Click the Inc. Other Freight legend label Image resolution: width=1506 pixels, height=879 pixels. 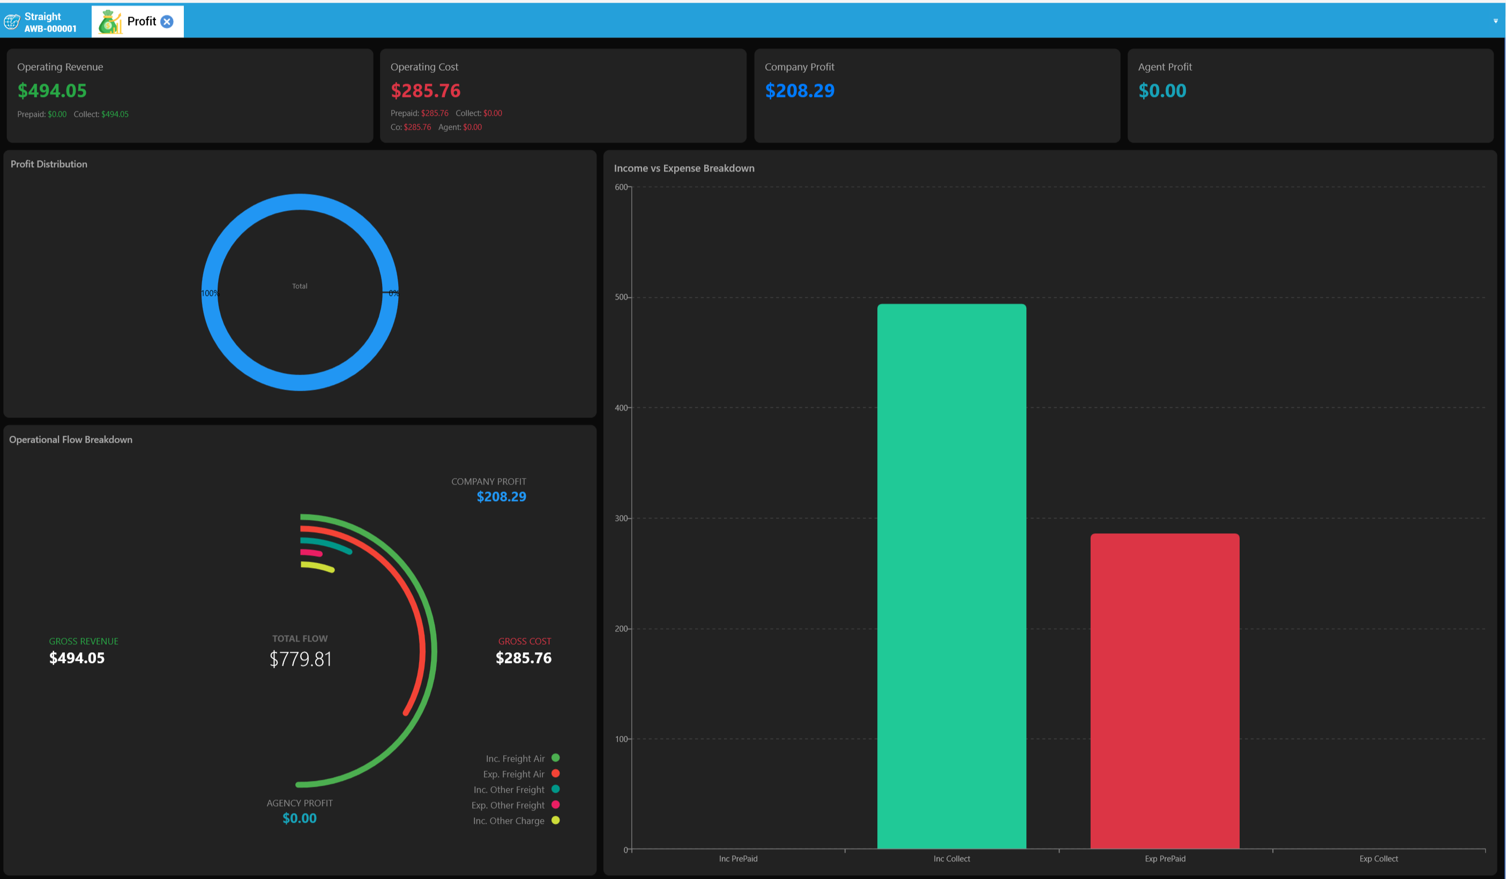click(x=509, y=789)
